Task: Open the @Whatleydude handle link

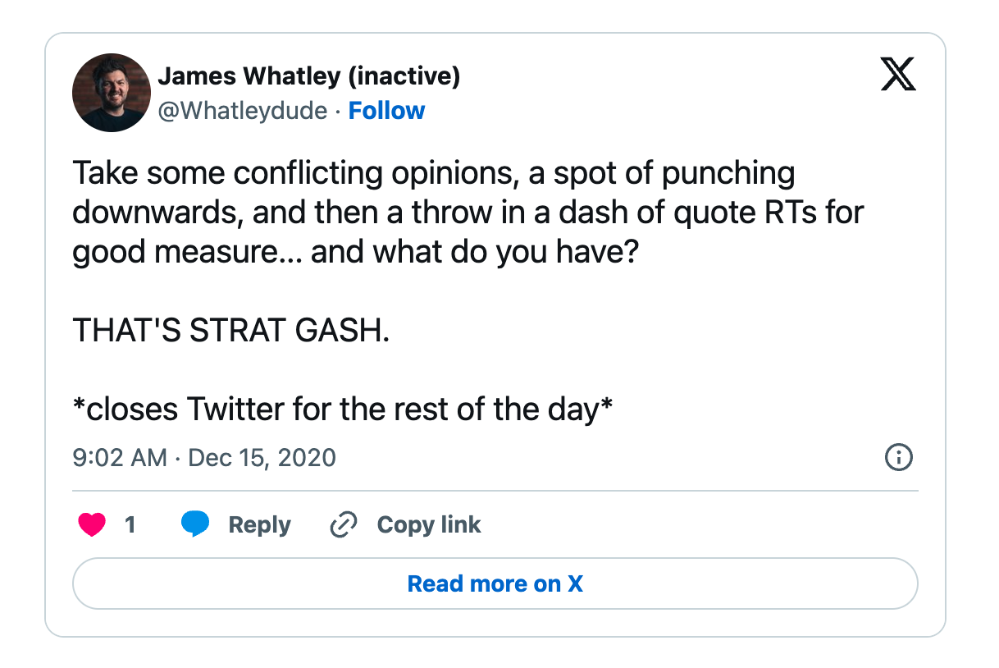Action: [x=242, y=111]
